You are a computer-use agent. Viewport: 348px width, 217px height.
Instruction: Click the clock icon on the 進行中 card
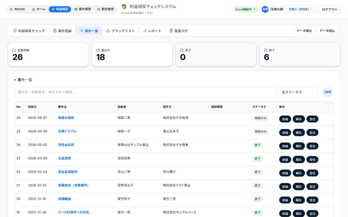point(98,50)
